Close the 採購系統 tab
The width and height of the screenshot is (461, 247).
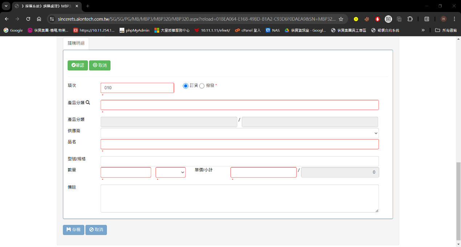click(x=77, y=6)
